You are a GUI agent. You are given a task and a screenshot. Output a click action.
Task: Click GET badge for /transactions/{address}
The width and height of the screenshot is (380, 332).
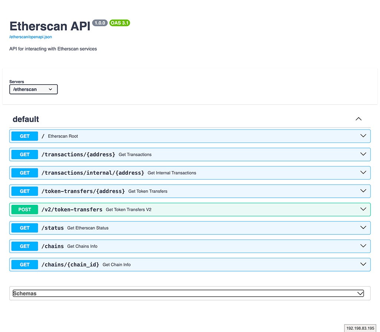click(x=25, y=155)
